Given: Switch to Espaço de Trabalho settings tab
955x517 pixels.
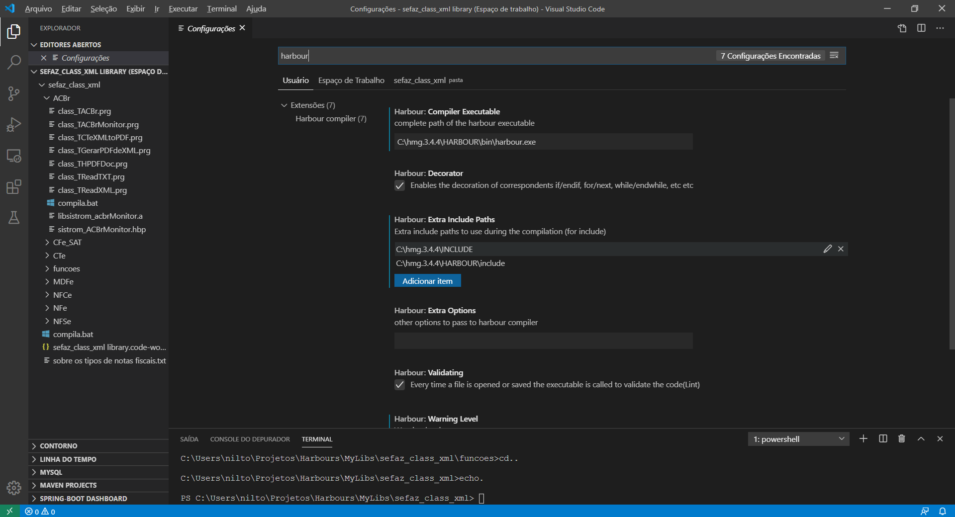Looking at the screenshot, I should point(351,81).
